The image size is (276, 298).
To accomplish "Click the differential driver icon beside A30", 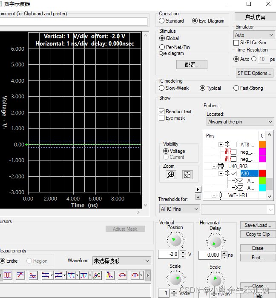I will pyautogui.click(x=227, y=173).
